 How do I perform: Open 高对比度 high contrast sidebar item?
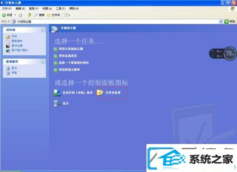tap(17, 45)
